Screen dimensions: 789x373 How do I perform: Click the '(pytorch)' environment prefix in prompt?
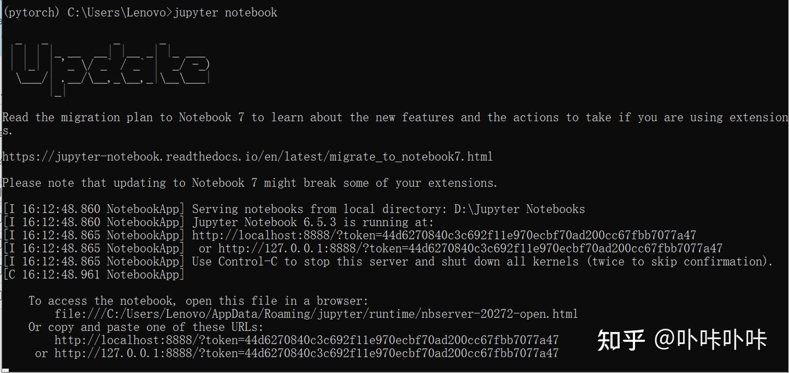pos(31,13)
